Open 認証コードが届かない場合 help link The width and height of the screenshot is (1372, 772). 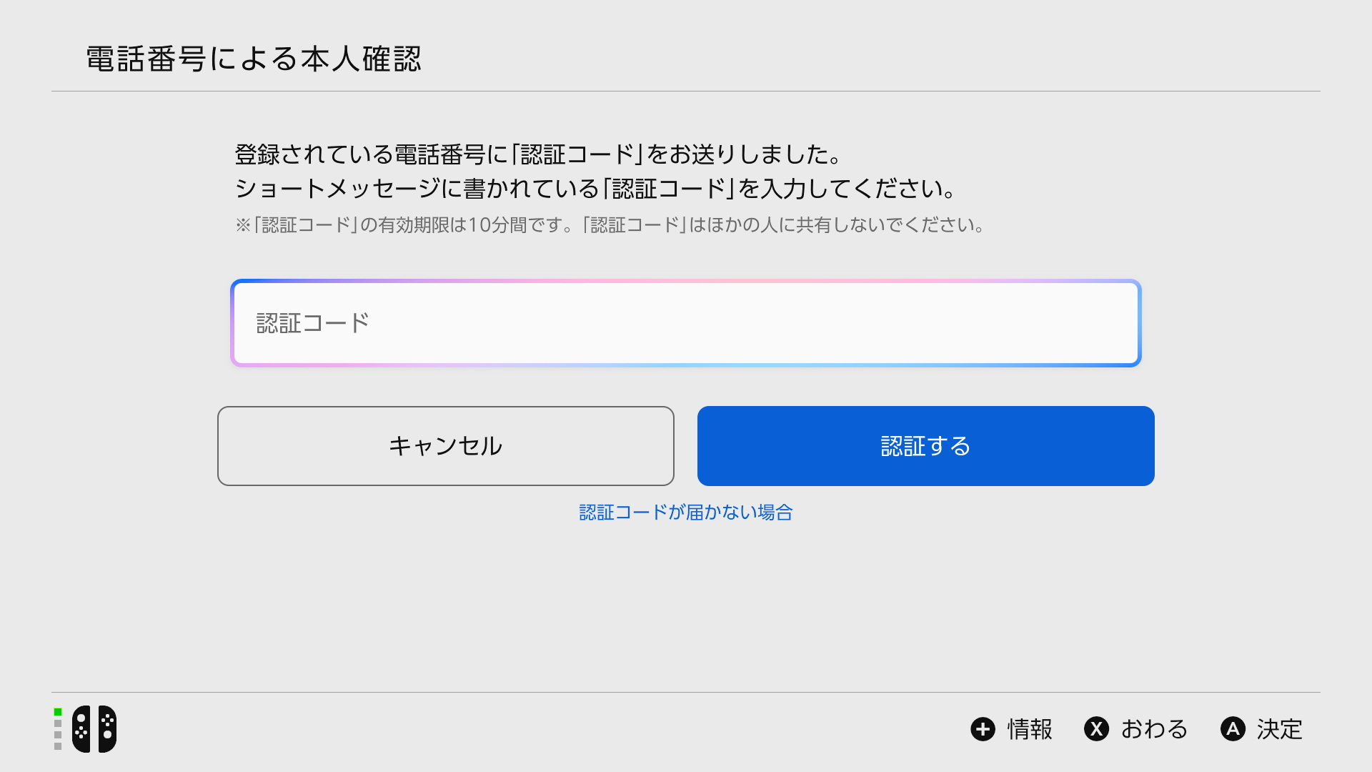pos(685,512)
